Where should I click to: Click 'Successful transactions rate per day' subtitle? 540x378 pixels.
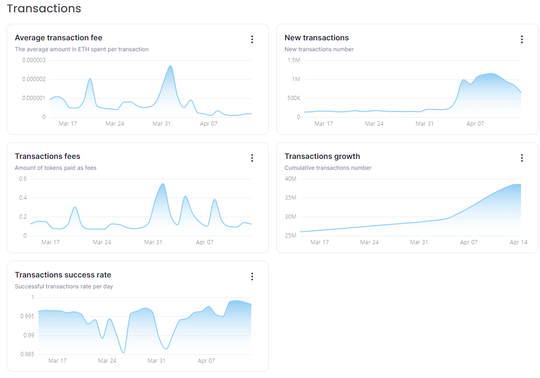[64, 286]
